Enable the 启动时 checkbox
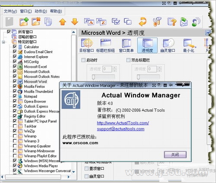 coord(84,60)
